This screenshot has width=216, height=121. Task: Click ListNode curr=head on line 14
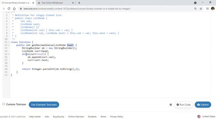35,51
